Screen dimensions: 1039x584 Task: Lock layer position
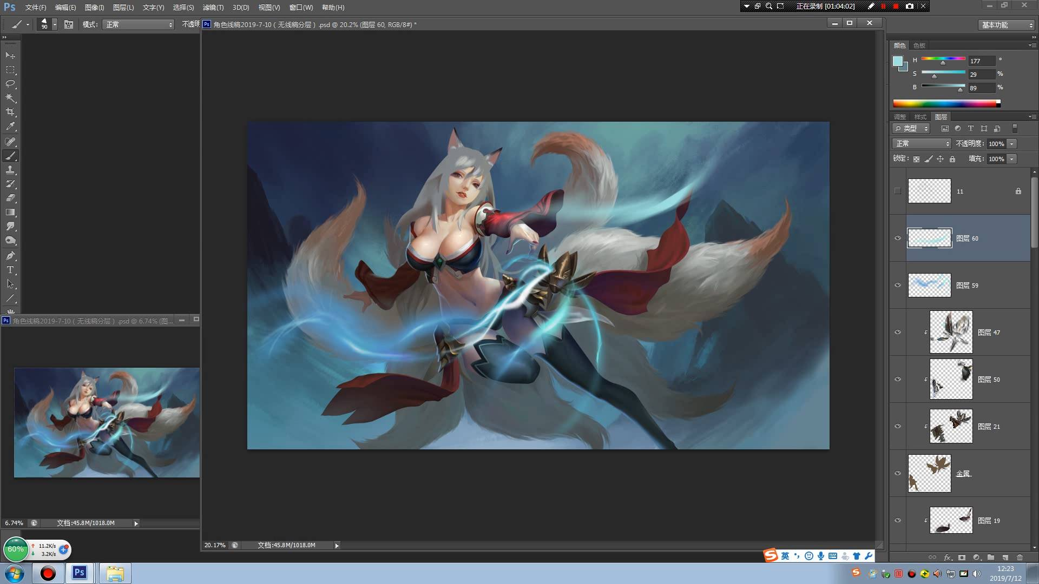tap(941, 159)
